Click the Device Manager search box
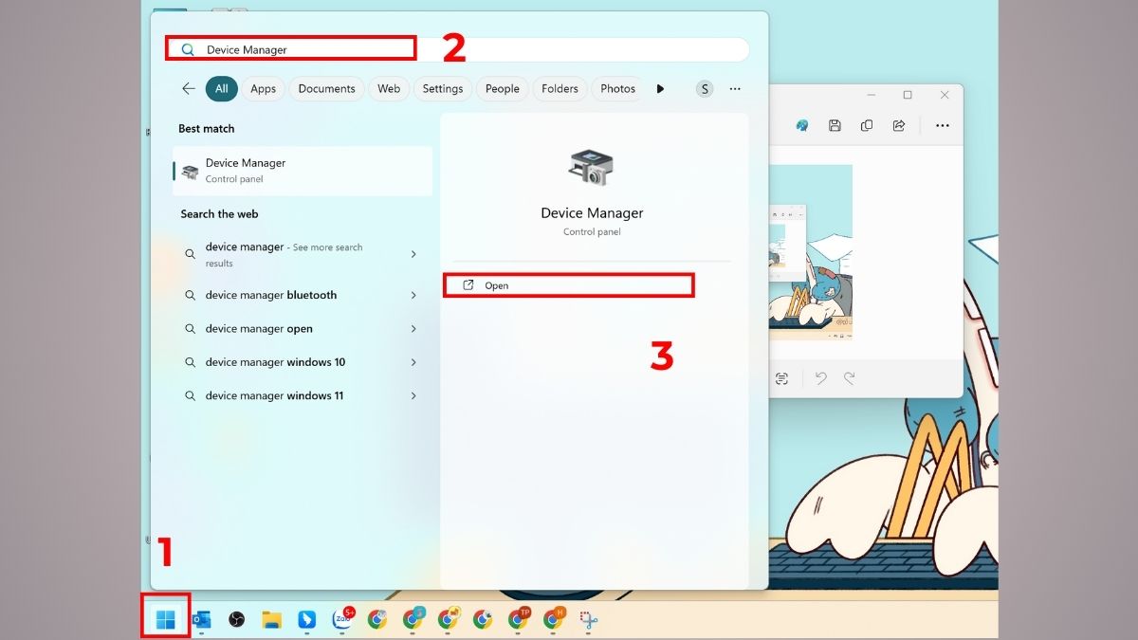 458,49
